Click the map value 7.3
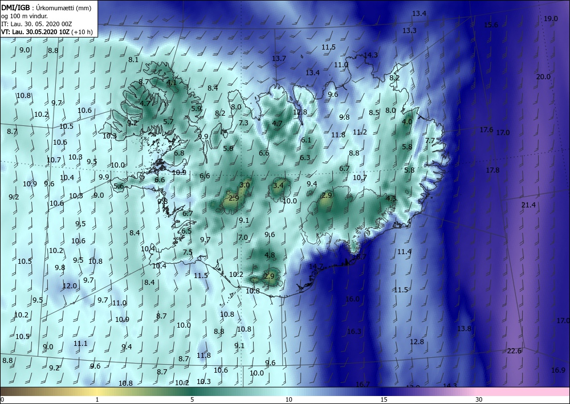The height and width of the screenshot is (404, 570). click(x=243, y=123)
